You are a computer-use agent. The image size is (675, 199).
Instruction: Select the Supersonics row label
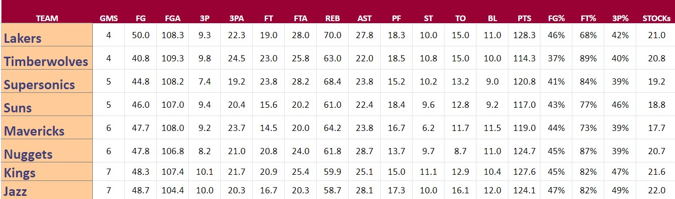[47, 81]
